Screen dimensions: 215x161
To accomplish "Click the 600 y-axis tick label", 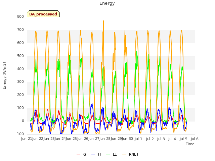I will point(20,43).
